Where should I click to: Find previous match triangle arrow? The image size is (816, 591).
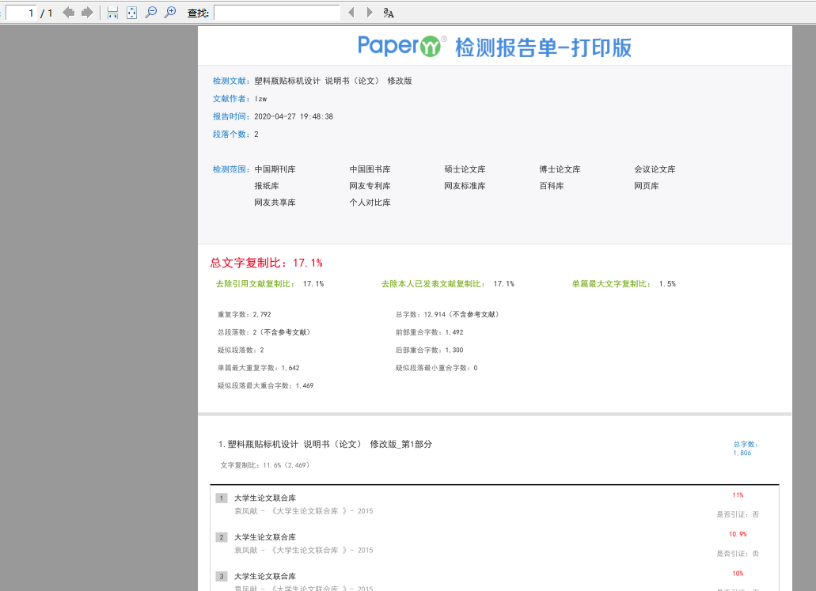(351, 13)
